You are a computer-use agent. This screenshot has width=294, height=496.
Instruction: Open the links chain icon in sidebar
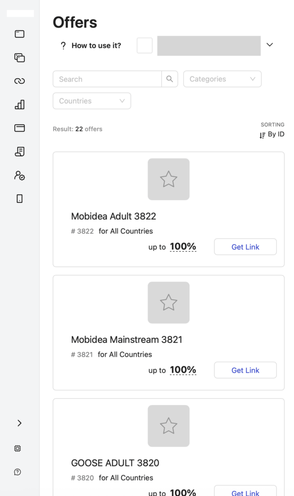pos(19,81)
